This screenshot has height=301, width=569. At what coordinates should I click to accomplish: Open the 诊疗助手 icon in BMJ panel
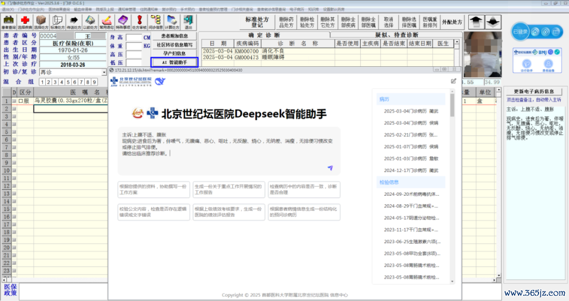coord(526,65)
